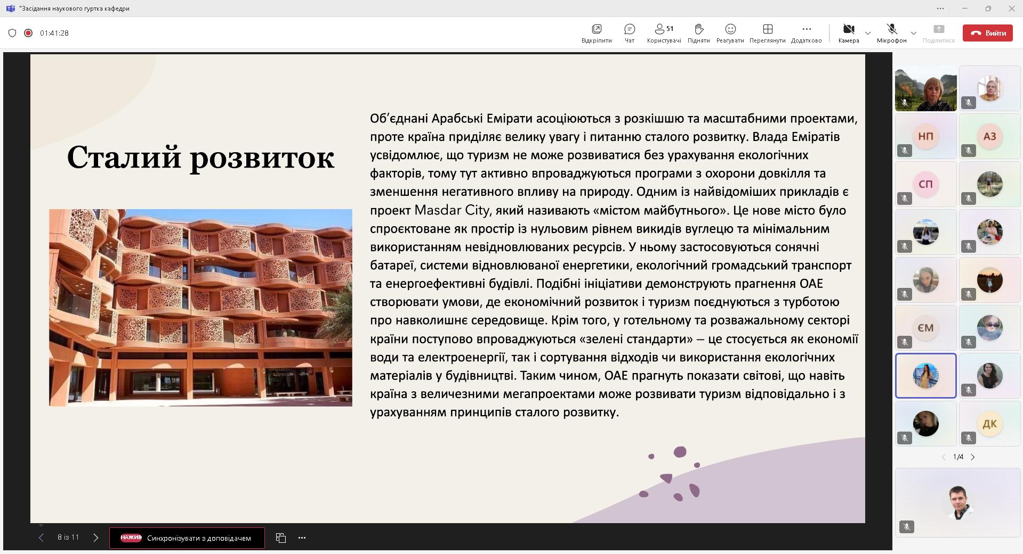Show the Користувачі participants list

tap(664, 33)
